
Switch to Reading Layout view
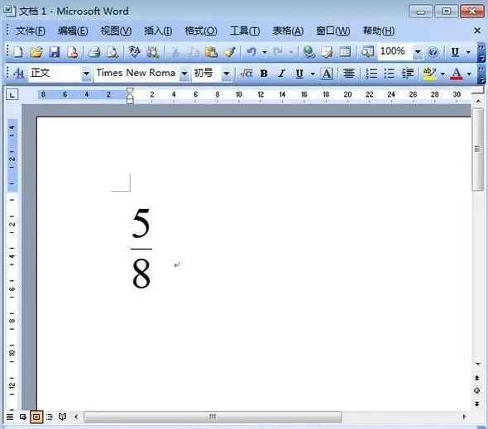pyautogui.click(x=63, y=417)
